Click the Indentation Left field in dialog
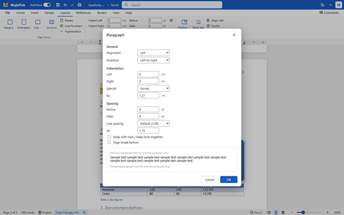 pos(148,74)
